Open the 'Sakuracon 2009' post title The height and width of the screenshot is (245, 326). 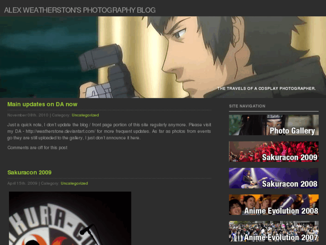point(29,173)
